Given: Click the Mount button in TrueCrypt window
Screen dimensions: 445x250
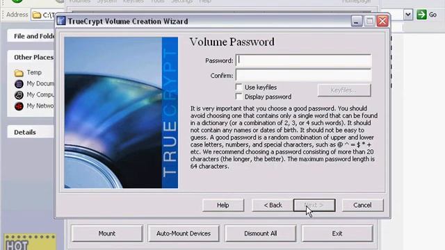Looking at the screenshot, I should click(x=107, y=233).
